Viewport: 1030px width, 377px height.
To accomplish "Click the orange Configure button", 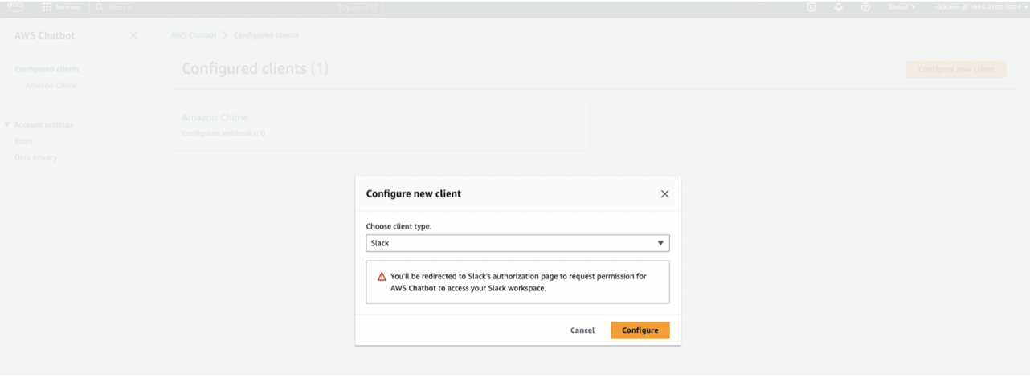I will pos(640,330).
